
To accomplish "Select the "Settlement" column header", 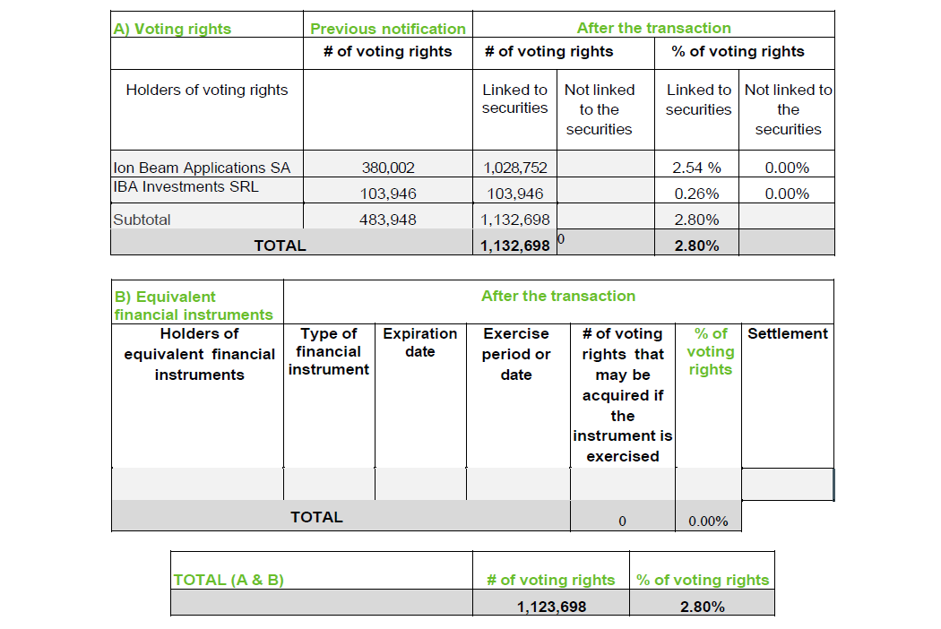I will [788, 333].
